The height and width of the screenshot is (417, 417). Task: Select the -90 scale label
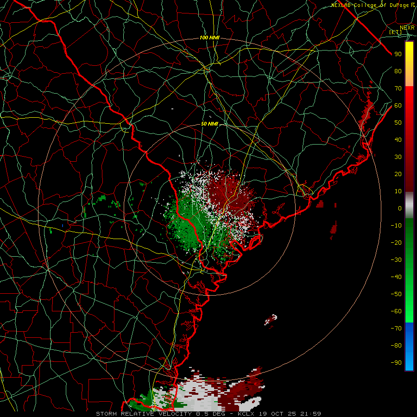(396, 363)
